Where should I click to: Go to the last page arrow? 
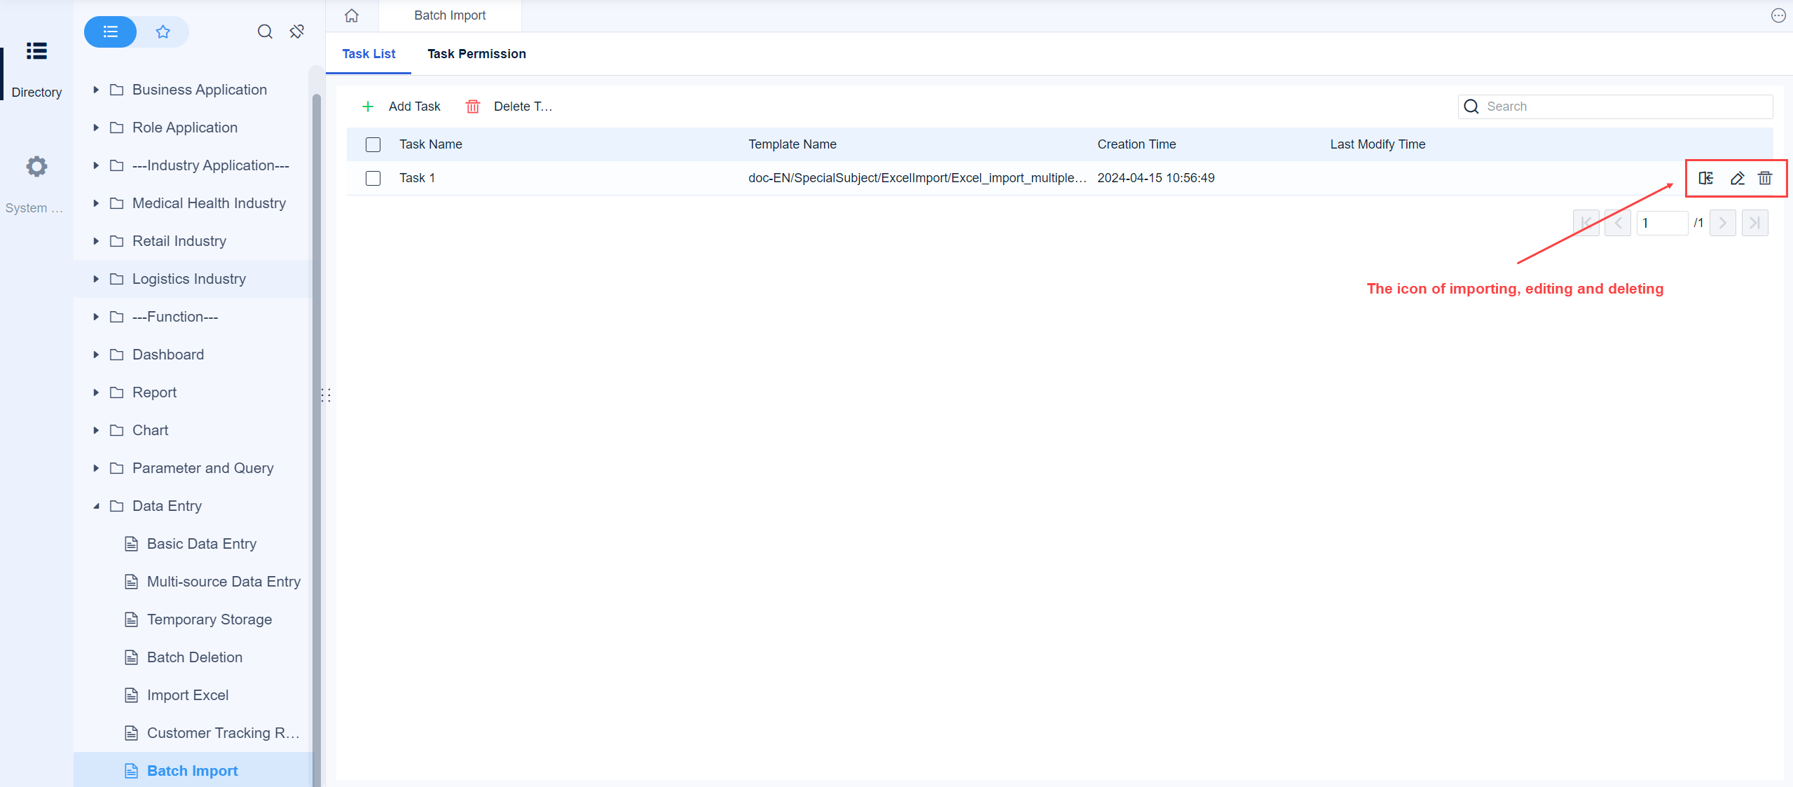tap(1754, 223)
